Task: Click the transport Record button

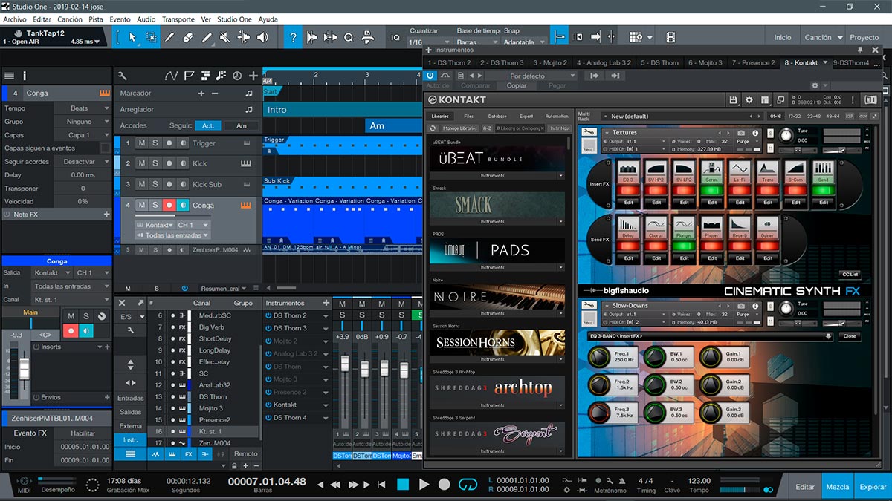Action: point(444,485)
